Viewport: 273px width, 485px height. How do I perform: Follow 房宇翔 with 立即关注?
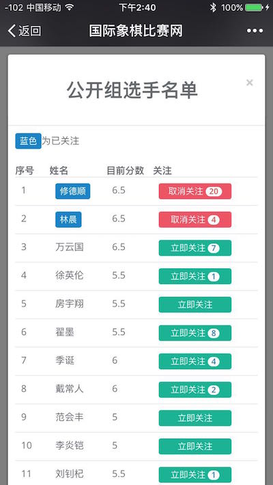[195, 304]
